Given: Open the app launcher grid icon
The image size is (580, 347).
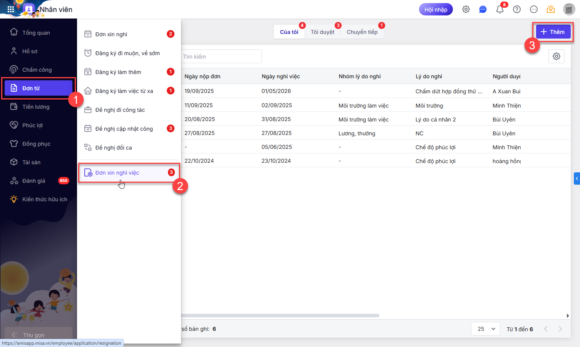Looking at the screenshot, I should point(11,9).
